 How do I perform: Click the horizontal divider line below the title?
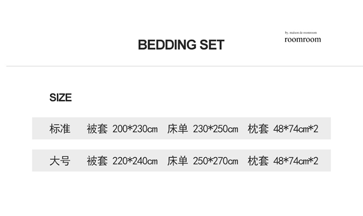point(181,66)
